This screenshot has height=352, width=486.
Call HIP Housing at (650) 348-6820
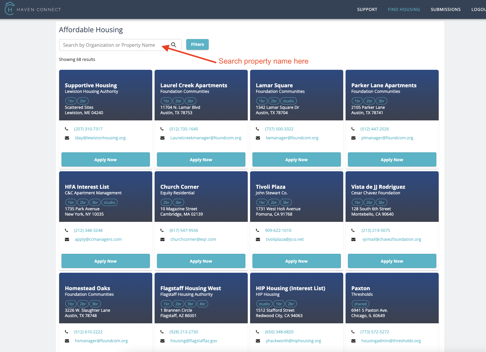[279, 332]
